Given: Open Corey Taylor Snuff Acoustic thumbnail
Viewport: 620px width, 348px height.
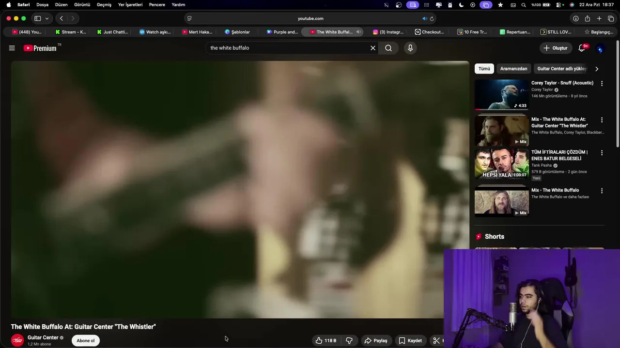Looking at the screenshot, I should click(x=501, y=95).
